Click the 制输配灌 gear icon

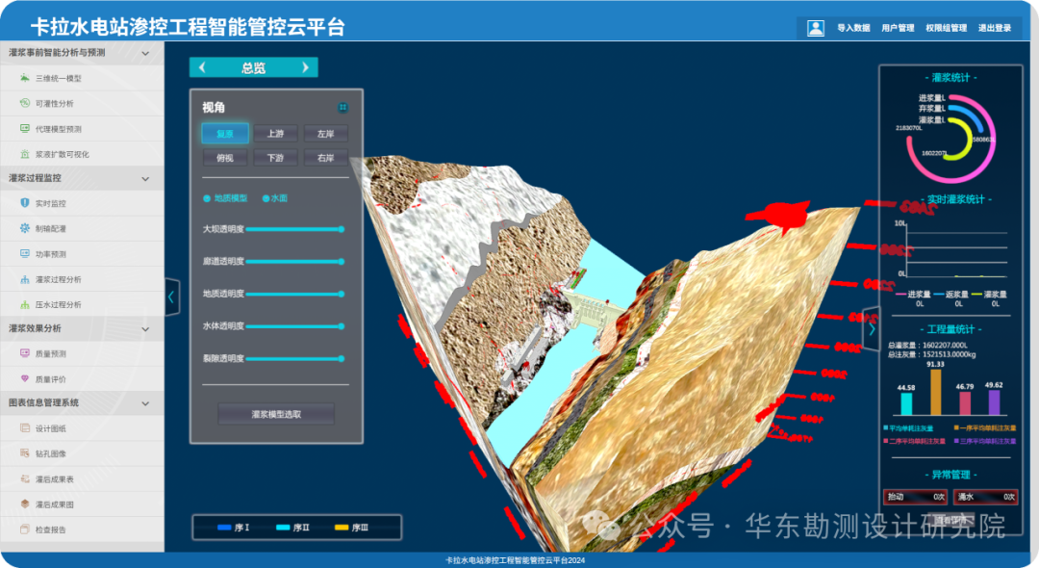[x=24, y=228]
